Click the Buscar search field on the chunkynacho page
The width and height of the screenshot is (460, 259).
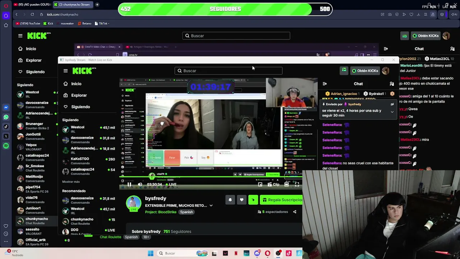(236, 36)
